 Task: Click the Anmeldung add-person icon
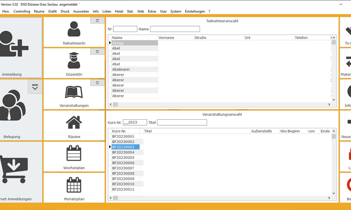point(14,47)
